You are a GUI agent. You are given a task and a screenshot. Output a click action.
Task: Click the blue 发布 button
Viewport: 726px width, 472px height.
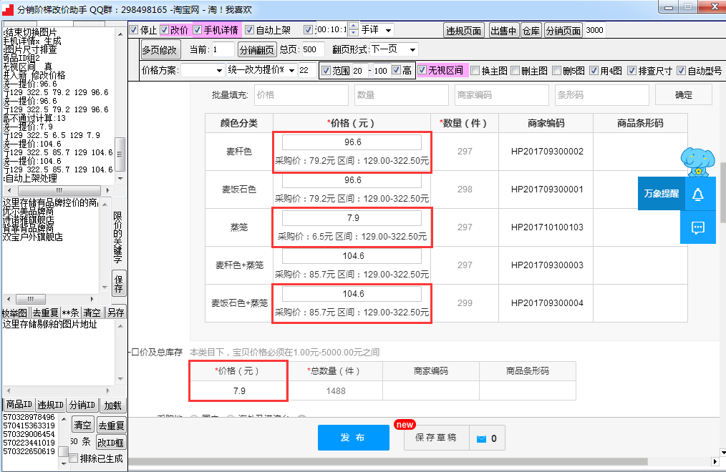coord(353,438)
